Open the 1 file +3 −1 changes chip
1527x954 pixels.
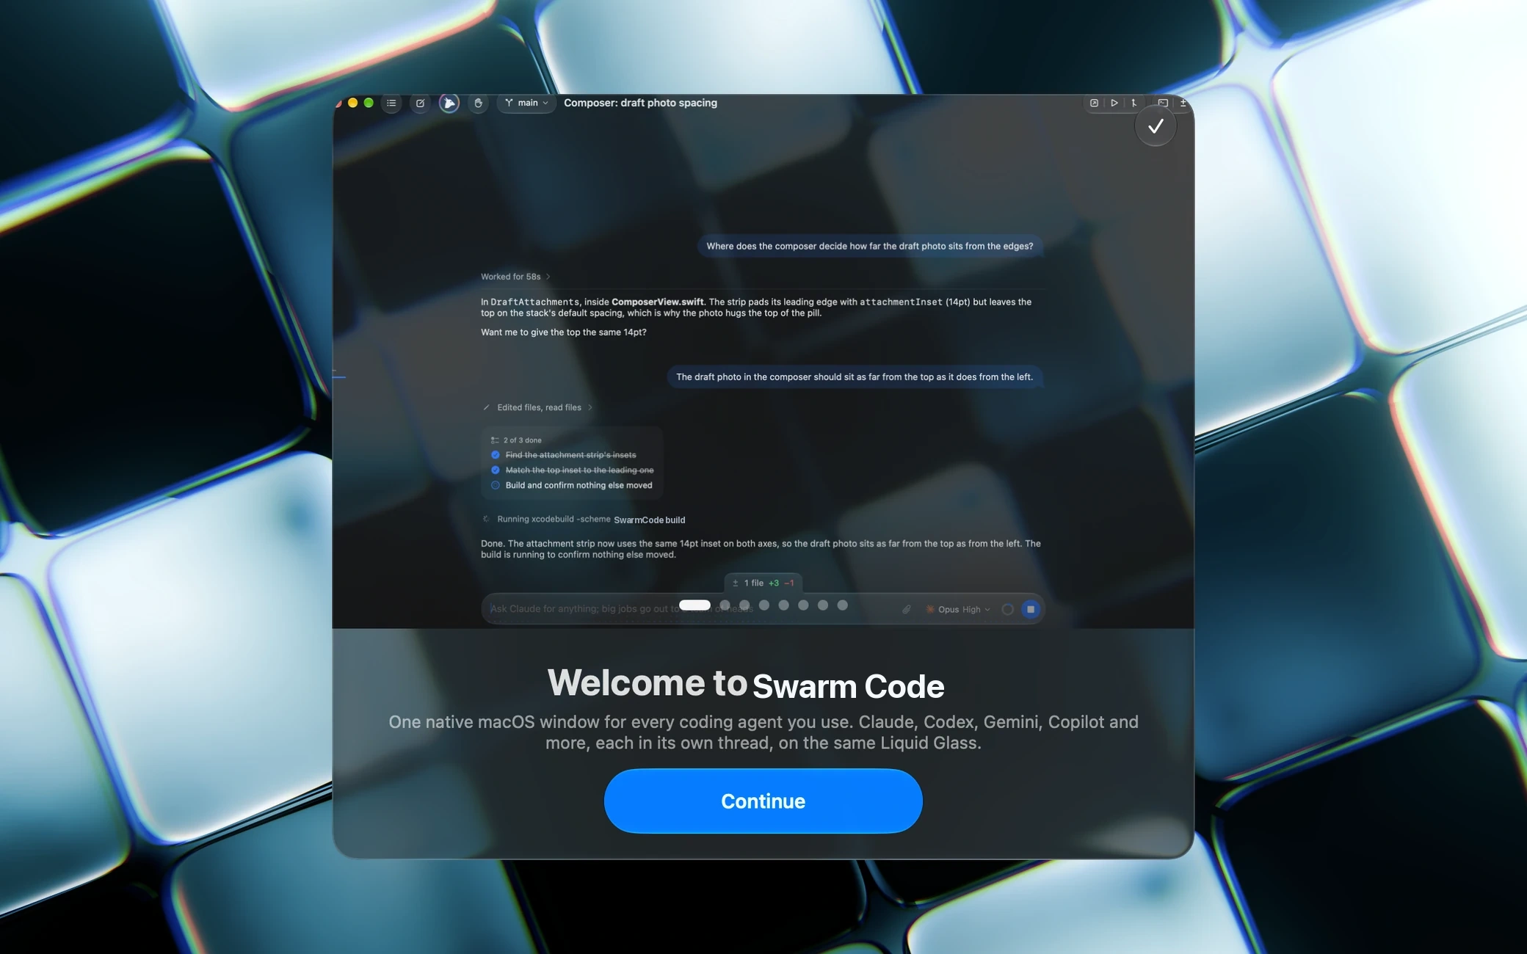(x=763, y=583)
